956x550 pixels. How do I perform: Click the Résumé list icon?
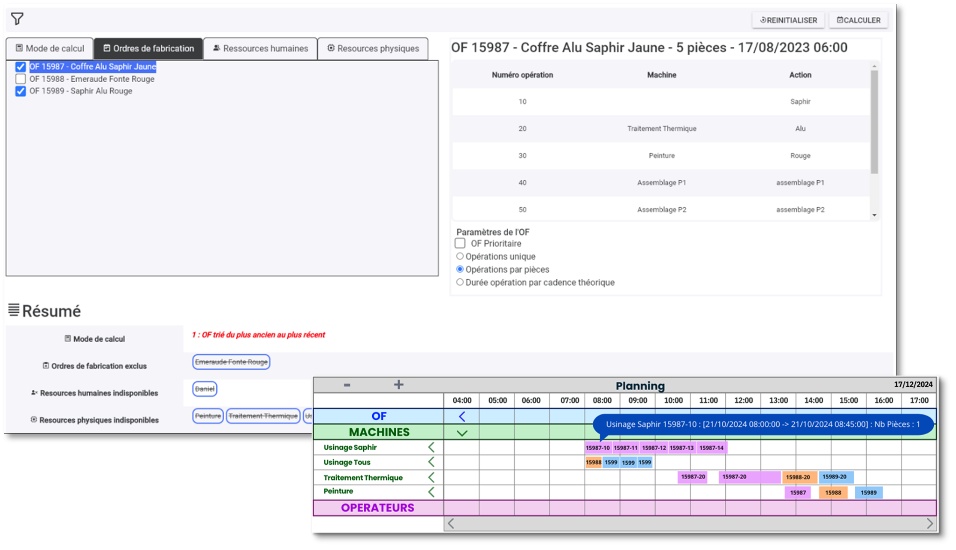pos(14,310)
